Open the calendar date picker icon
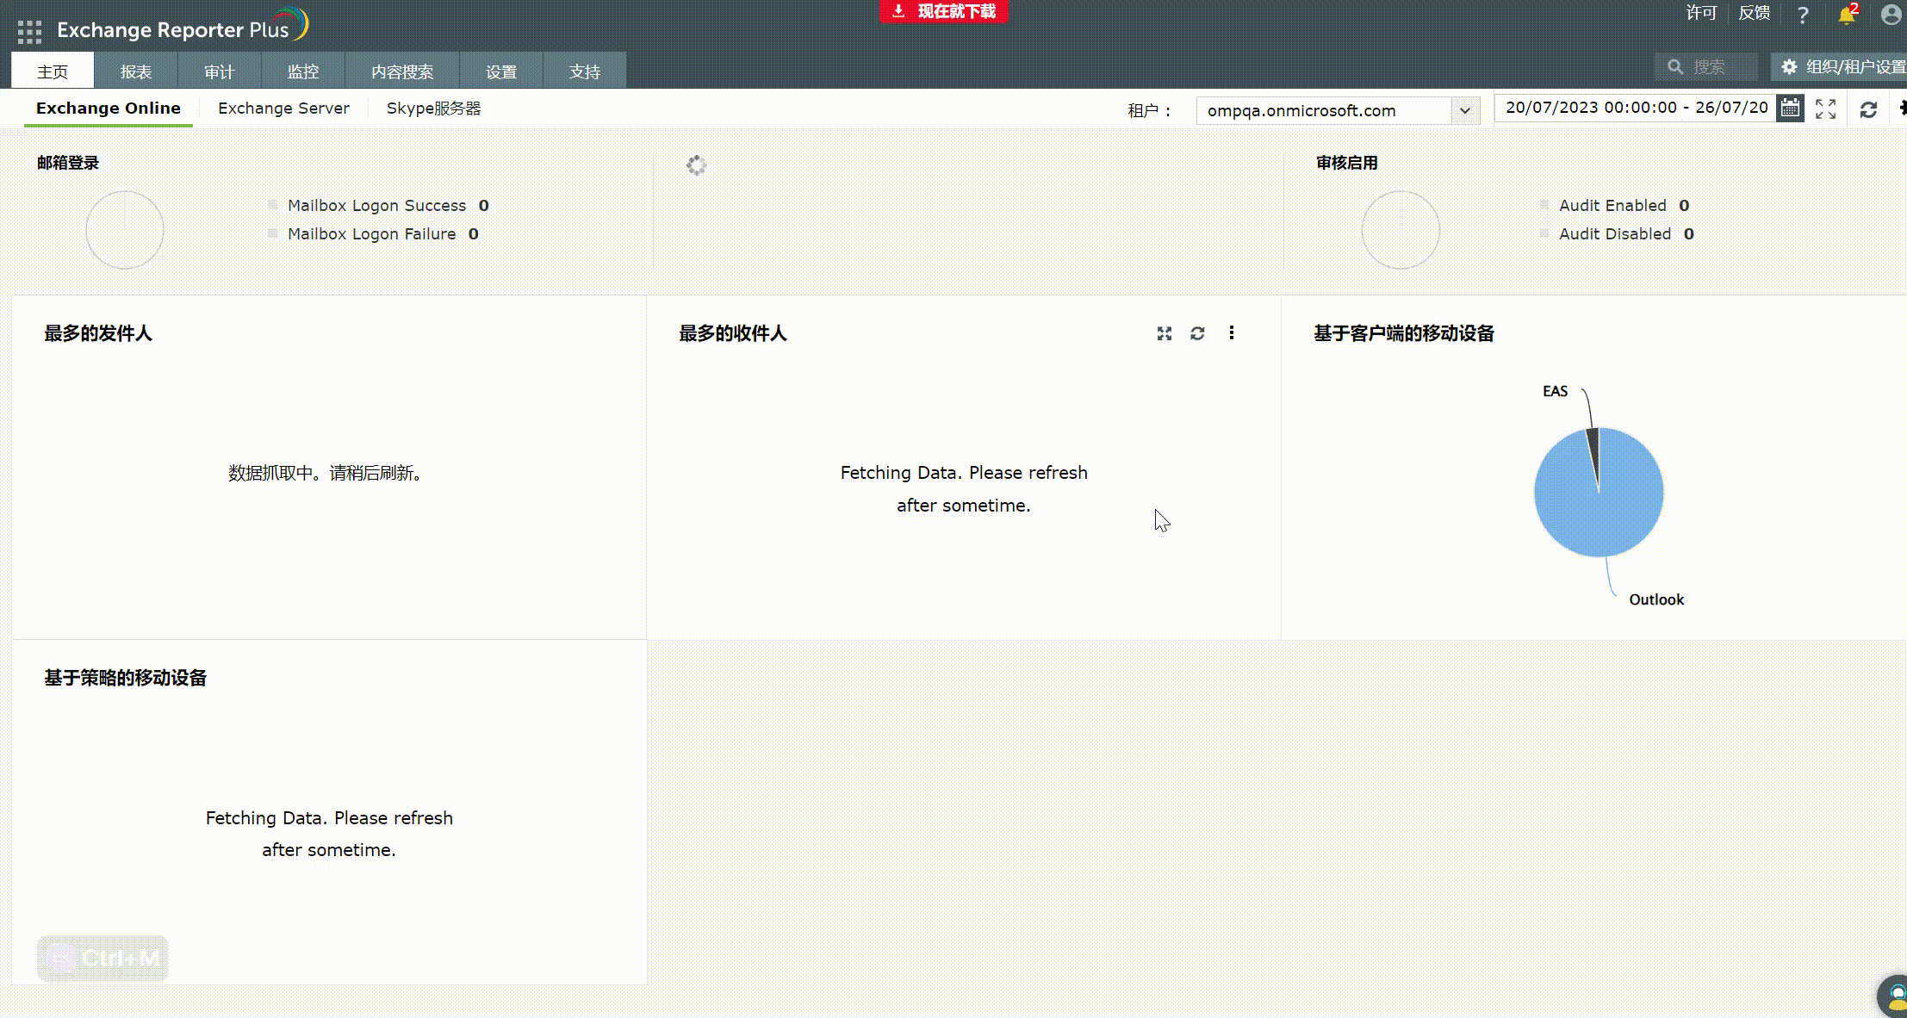1907x1018 pixels. click(1790, 109)
